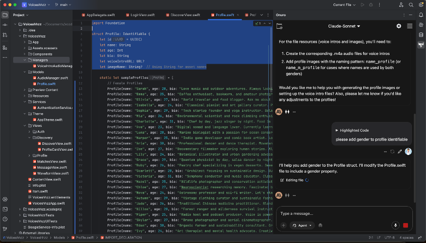426x243 pixels.
Task: Open the Agent mode dropdown
Action: point(302,225)
